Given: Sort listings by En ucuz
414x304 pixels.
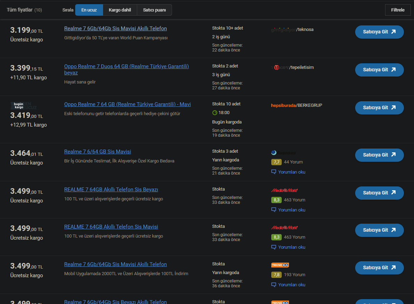Looking at the screenshot, I should (x=89, y=10).
